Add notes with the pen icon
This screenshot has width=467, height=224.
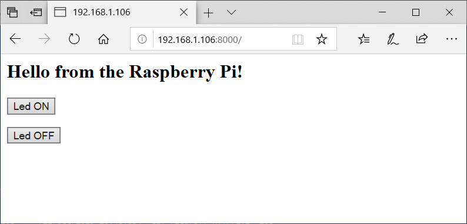tap(393, 39)
